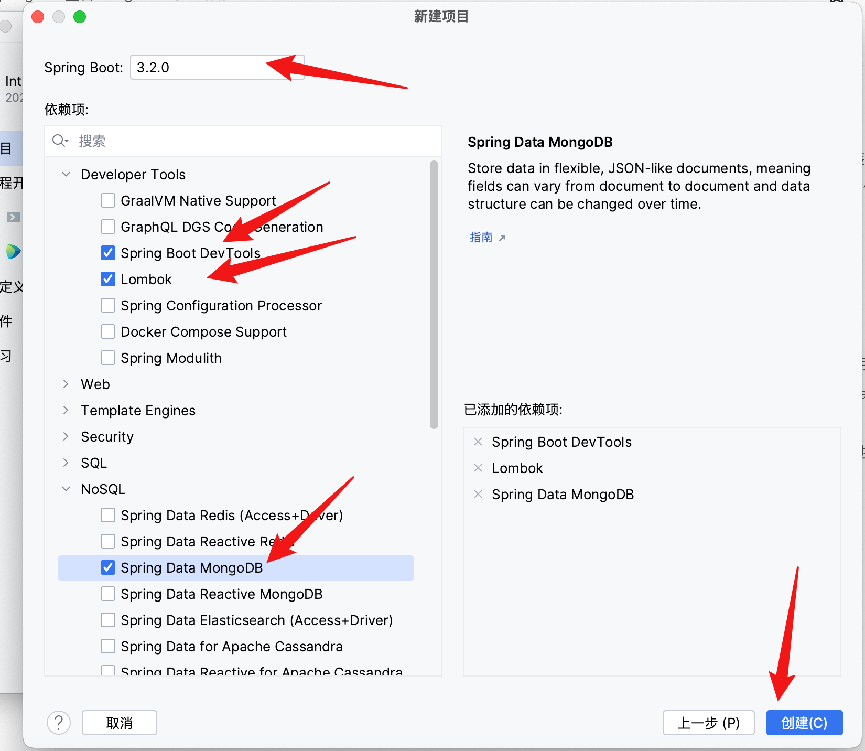
Task: Select Lombok in added dependencies list
Action: 517,468
